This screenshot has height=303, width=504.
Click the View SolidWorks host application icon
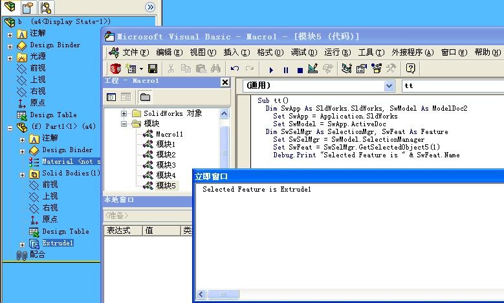click(x=115, y=69)
